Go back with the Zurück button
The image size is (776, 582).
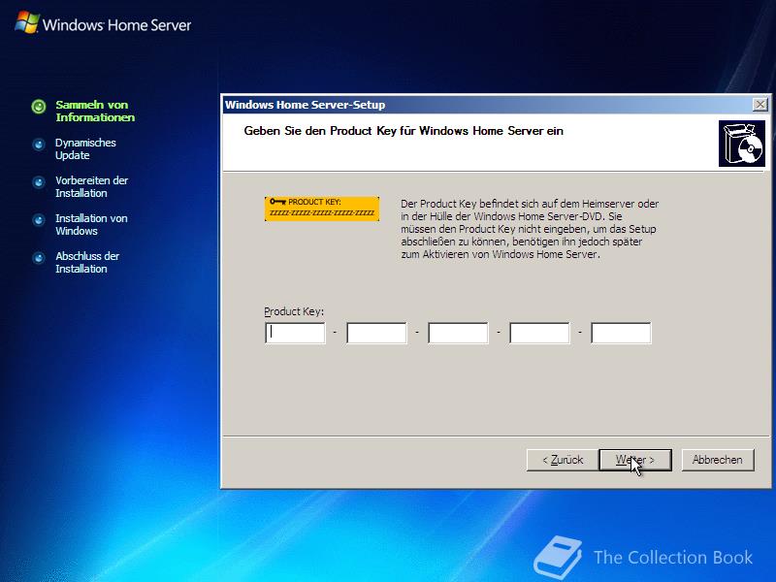point(563,460)
